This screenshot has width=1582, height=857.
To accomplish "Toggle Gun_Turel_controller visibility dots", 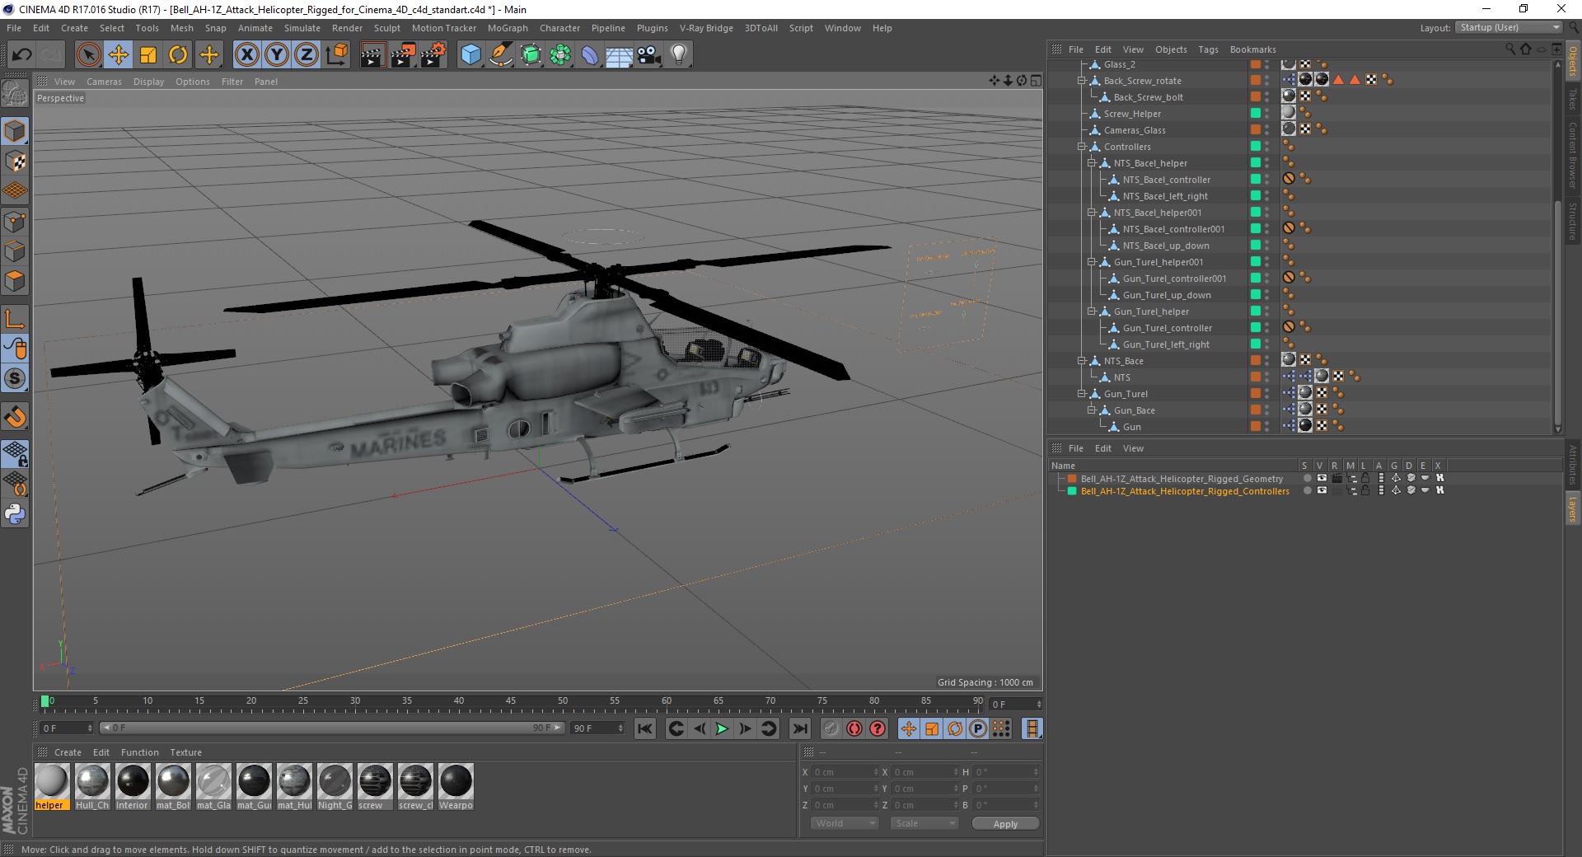I will coord(1267,328).
